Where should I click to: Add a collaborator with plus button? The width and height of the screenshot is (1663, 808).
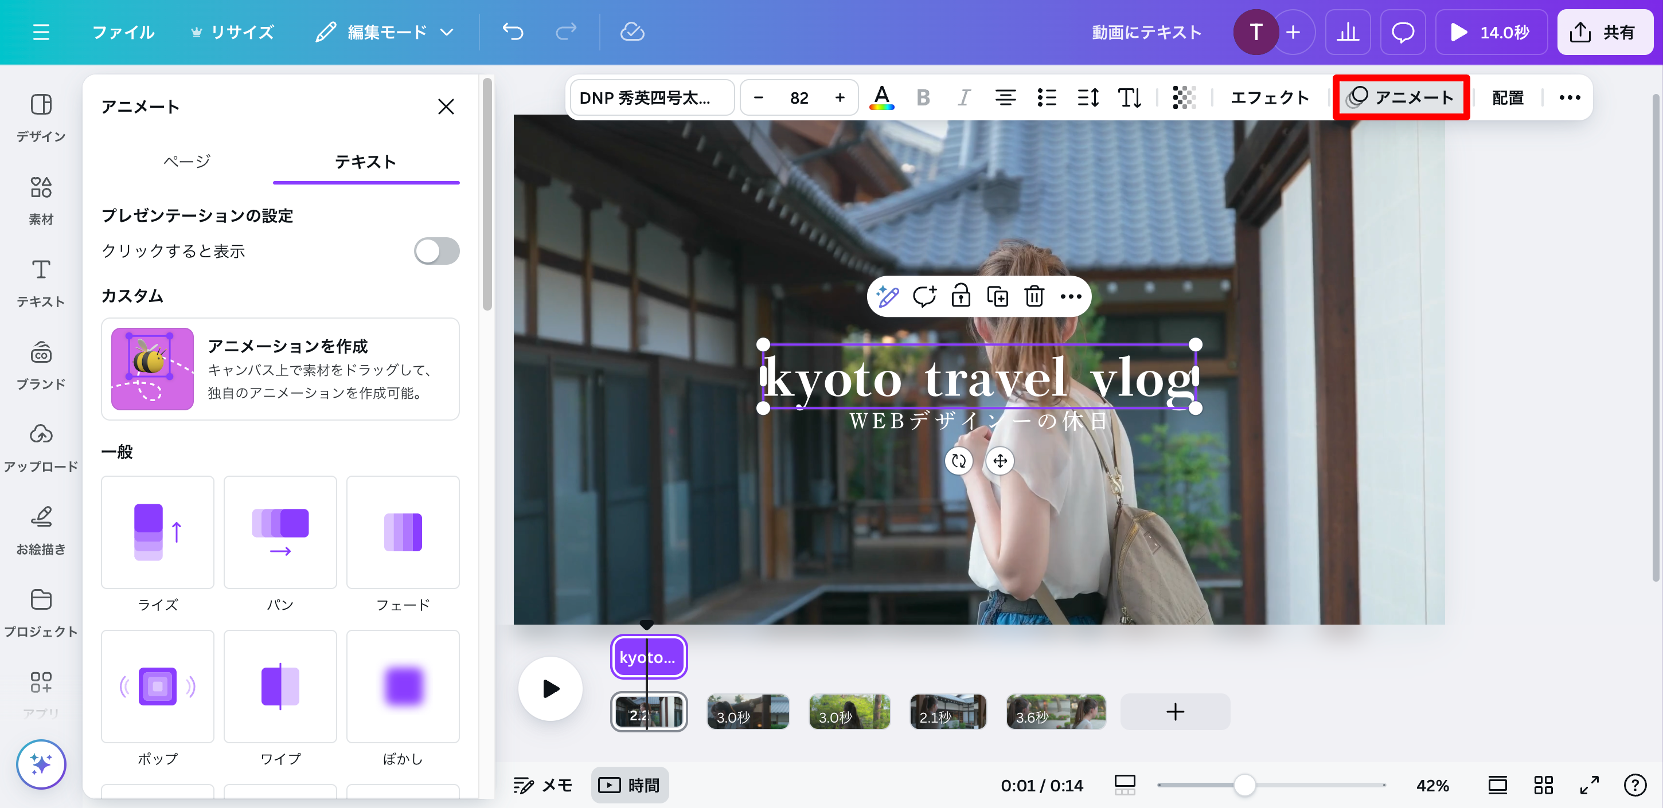tap(1293, 32)
